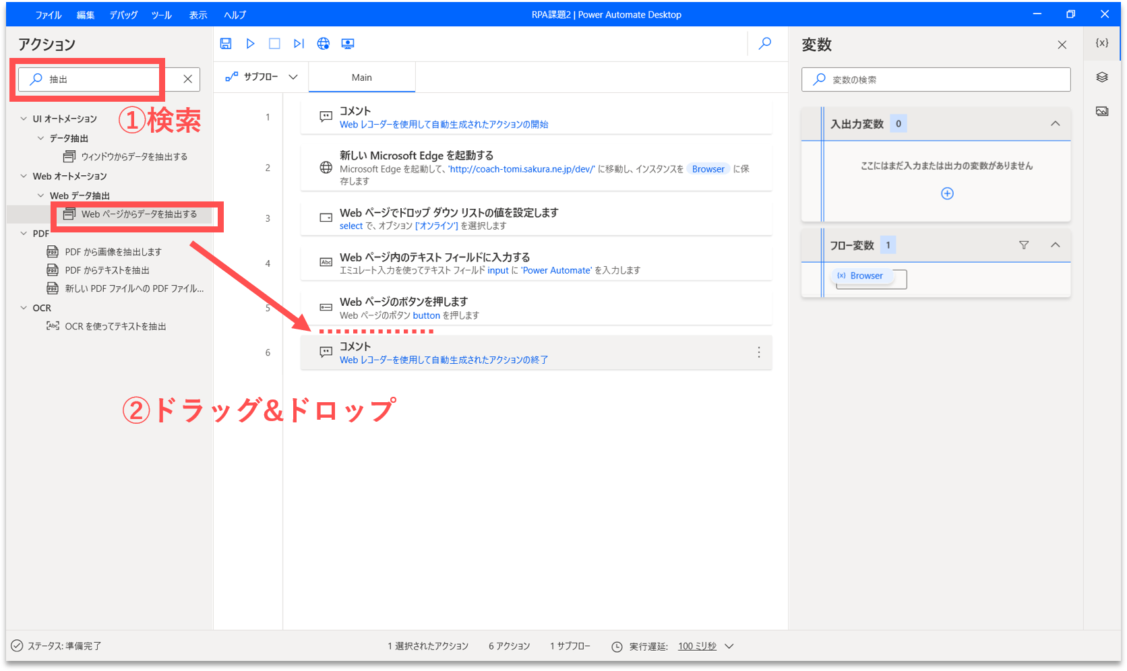The width and height of the screenshot is (1127, 671).
Task: Switch to the Main tab
Action: 362,77
